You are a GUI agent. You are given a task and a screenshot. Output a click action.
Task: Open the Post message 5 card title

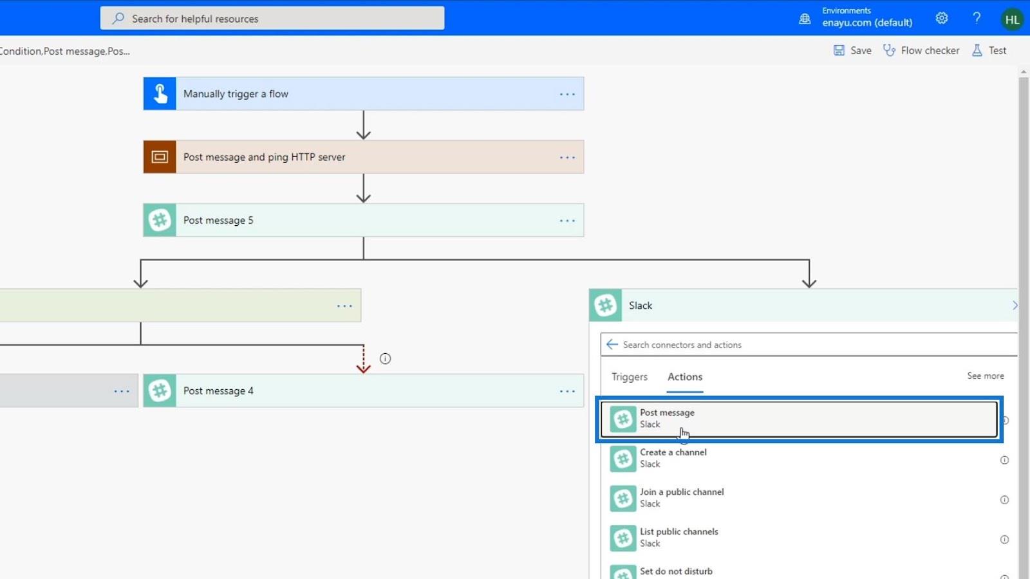pos(218,220)
